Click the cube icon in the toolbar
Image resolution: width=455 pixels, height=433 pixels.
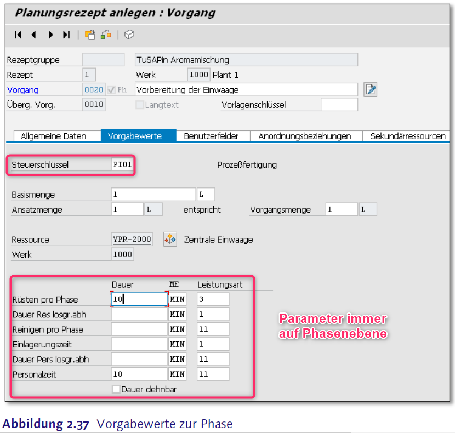pos(129,35)
